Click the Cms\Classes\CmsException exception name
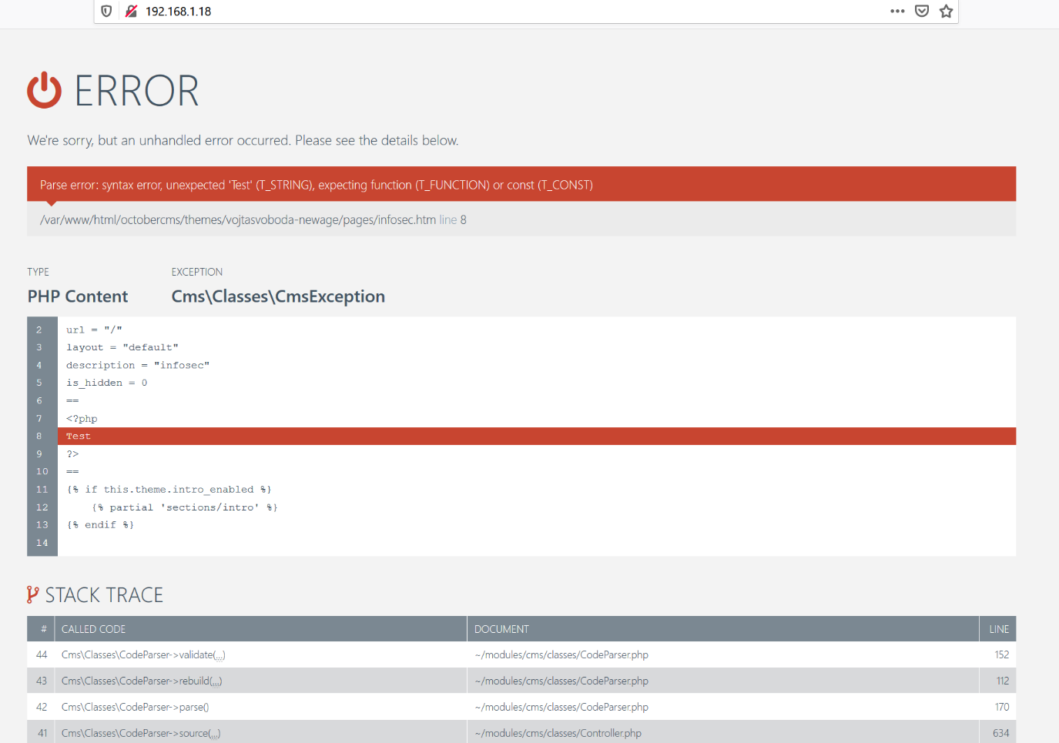 (278, 296)
